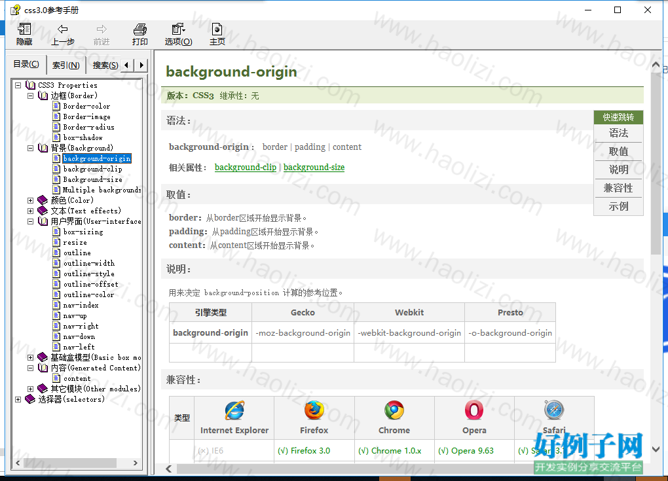
Task: Expand the 颜色(Color) node
Action: 30,200
